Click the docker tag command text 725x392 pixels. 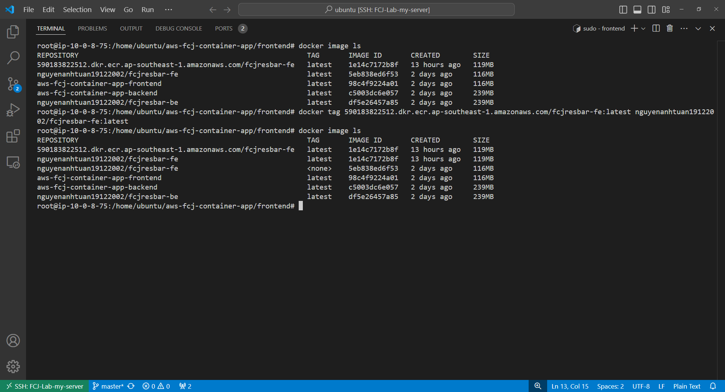click(506, 112)
